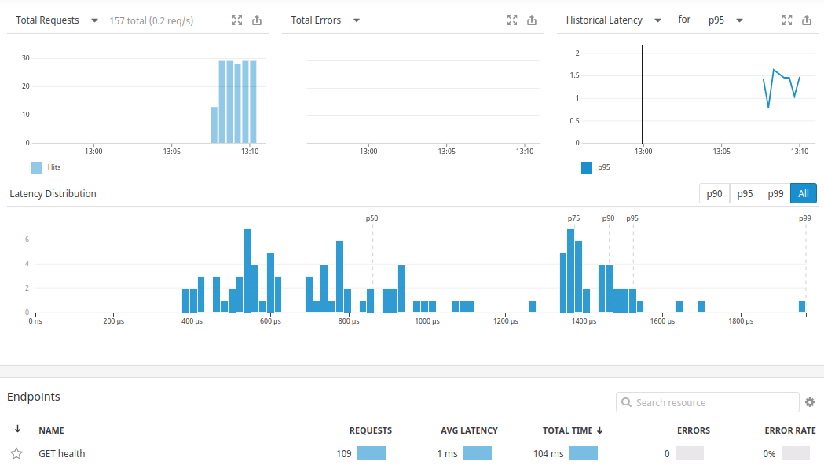Select the All latency distribution filter

click(x=804, y=193)
